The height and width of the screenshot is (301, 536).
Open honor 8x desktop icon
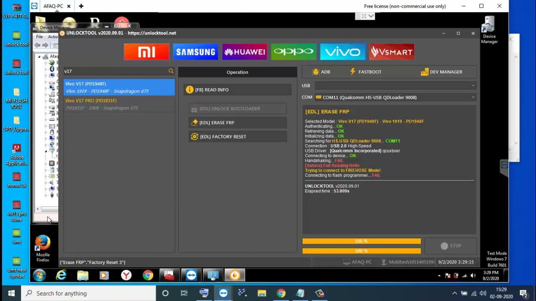(17, 180)
